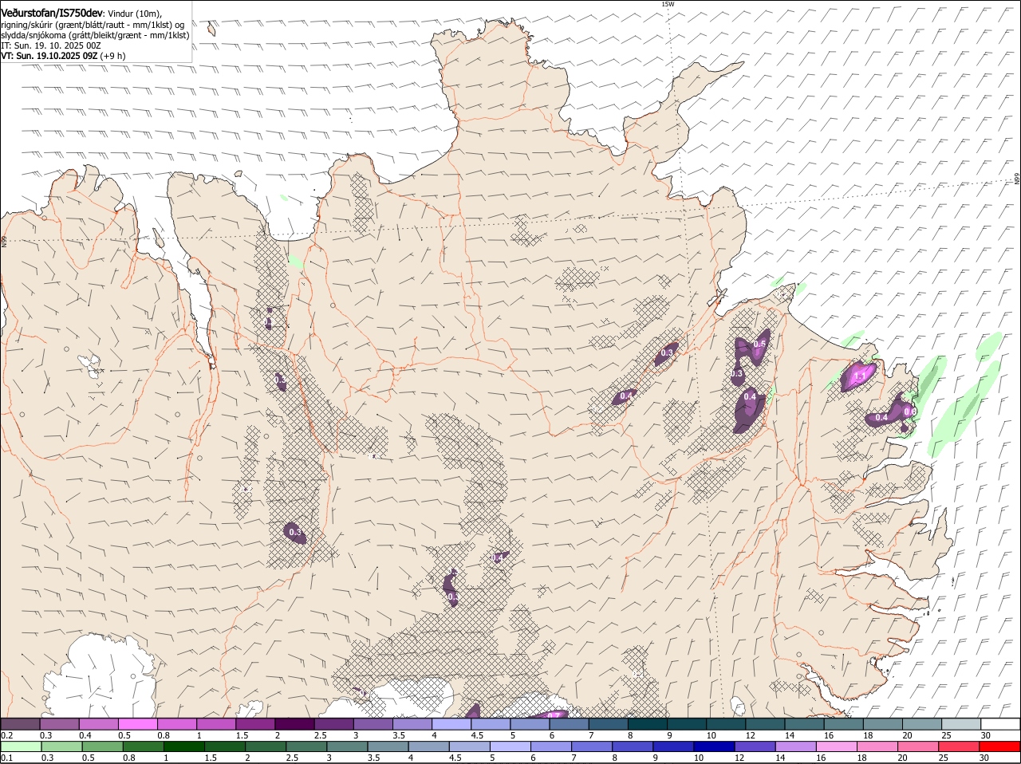Pick the darkest purple 2 swatch in the upper scale
Screen dimensions: 1021x764
[294, 724]
